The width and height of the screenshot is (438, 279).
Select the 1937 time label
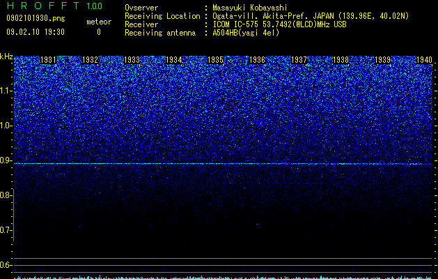tap(299, 60)
